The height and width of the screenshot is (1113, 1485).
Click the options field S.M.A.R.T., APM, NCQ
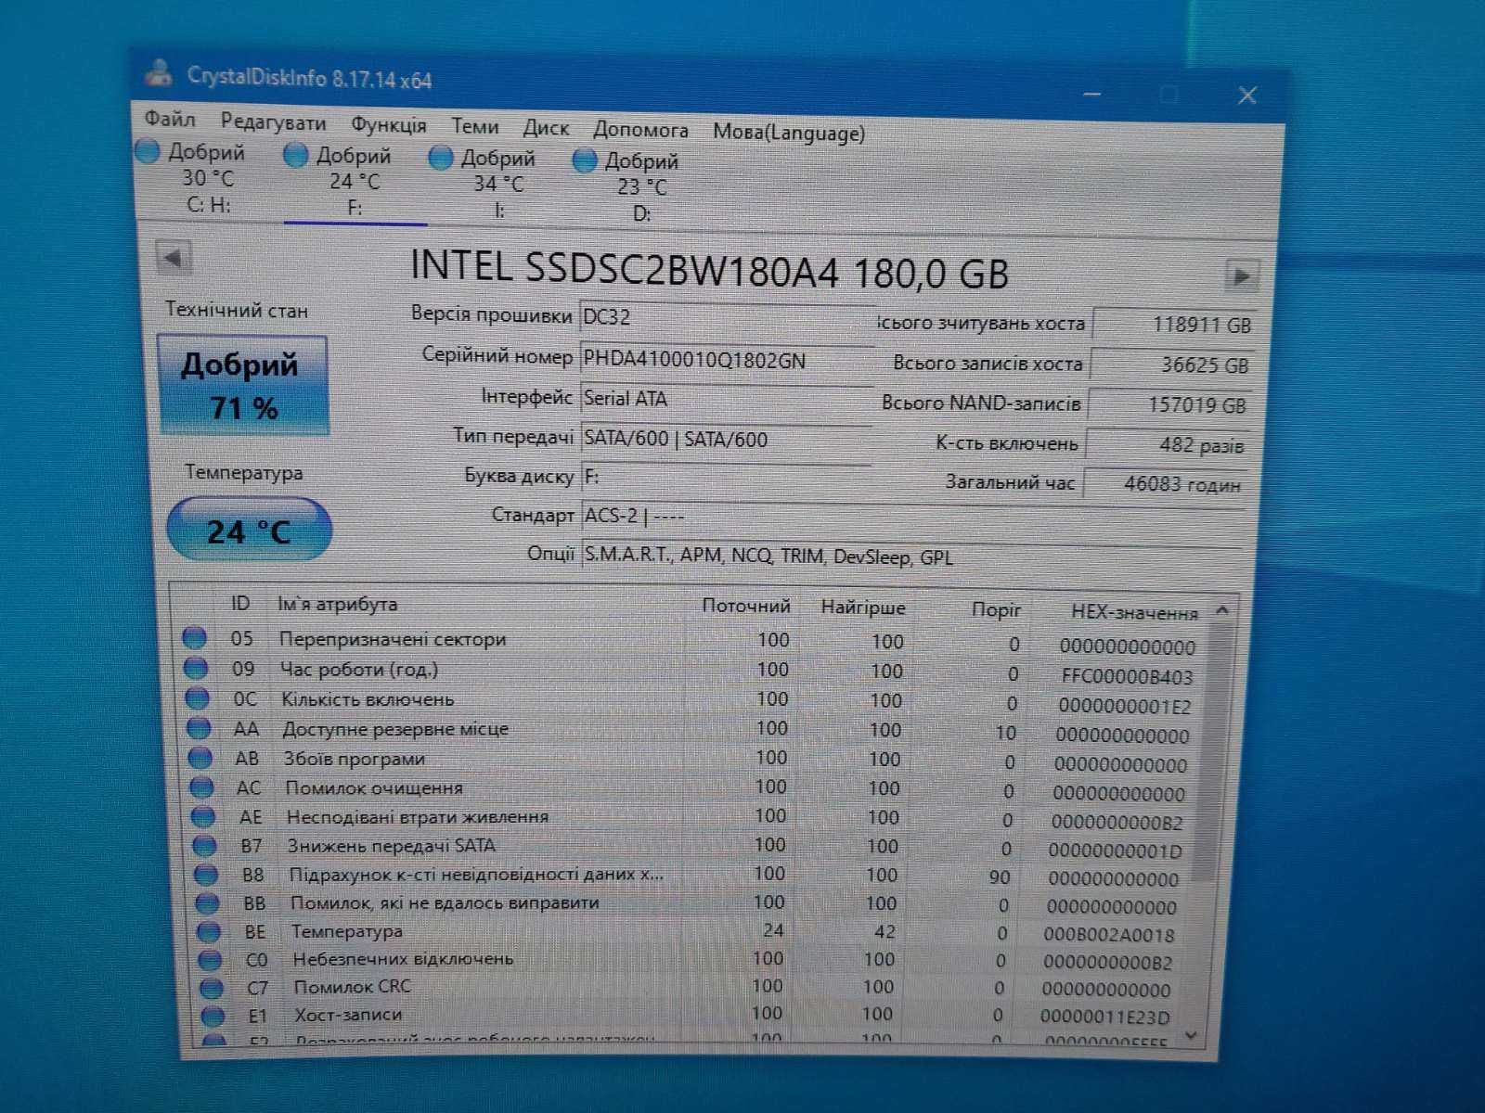[x=911, y=556]
